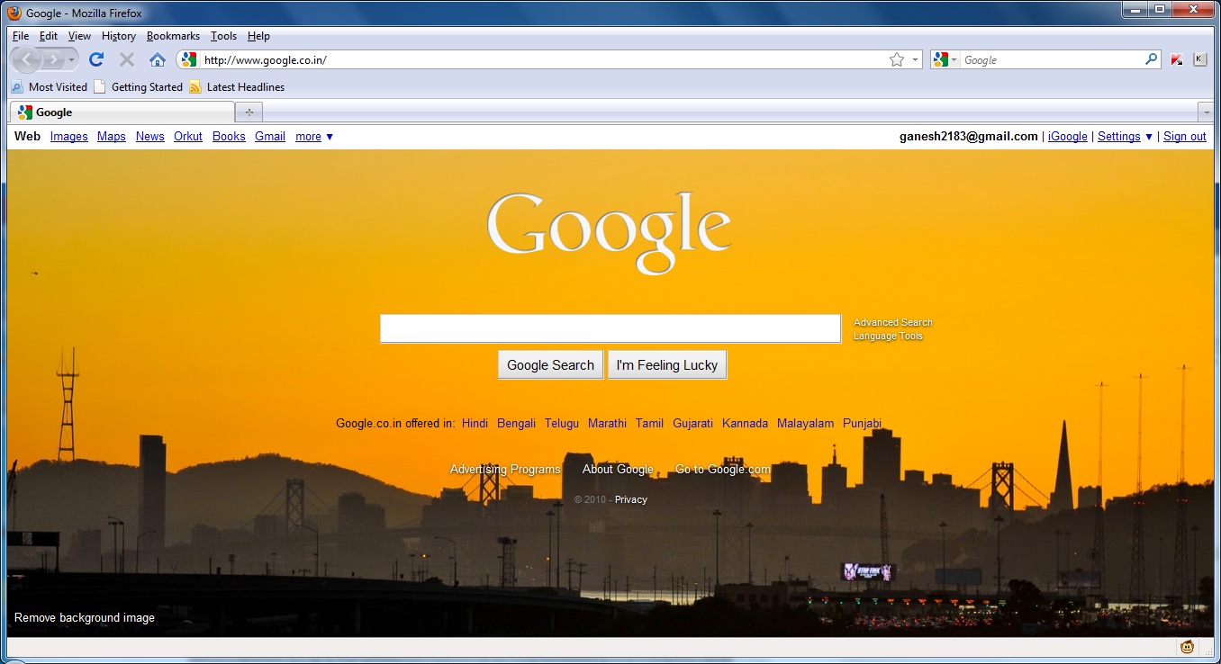Screen dimensions: 1221x664
Task: Switch Google to Marathi
Action: (607, 423)
